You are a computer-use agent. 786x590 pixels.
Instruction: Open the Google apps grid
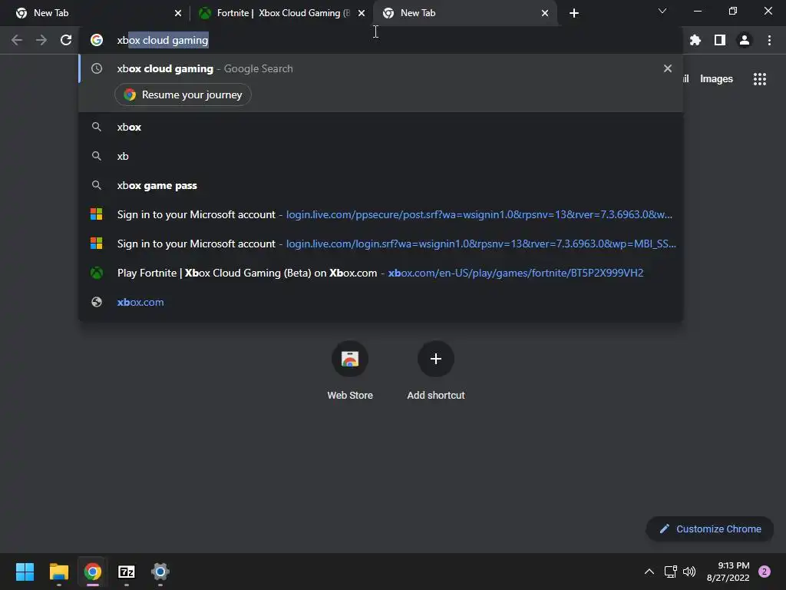pyautogui.click(x=760, y=79)
